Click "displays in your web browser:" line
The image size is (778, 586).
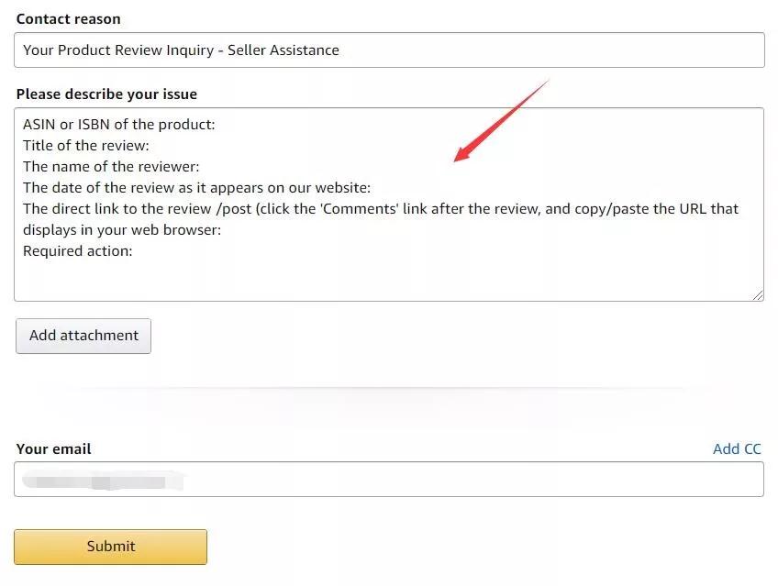(122, 229)
